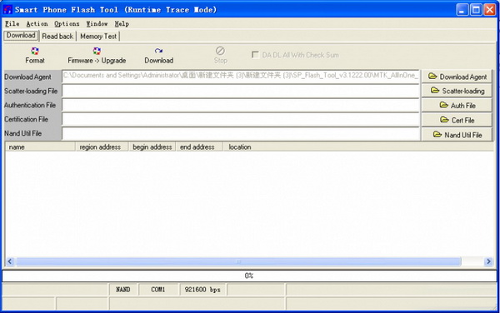500x313 pixels.
Task: Click the Download Agent path field
Action: [x=241, y=77]
